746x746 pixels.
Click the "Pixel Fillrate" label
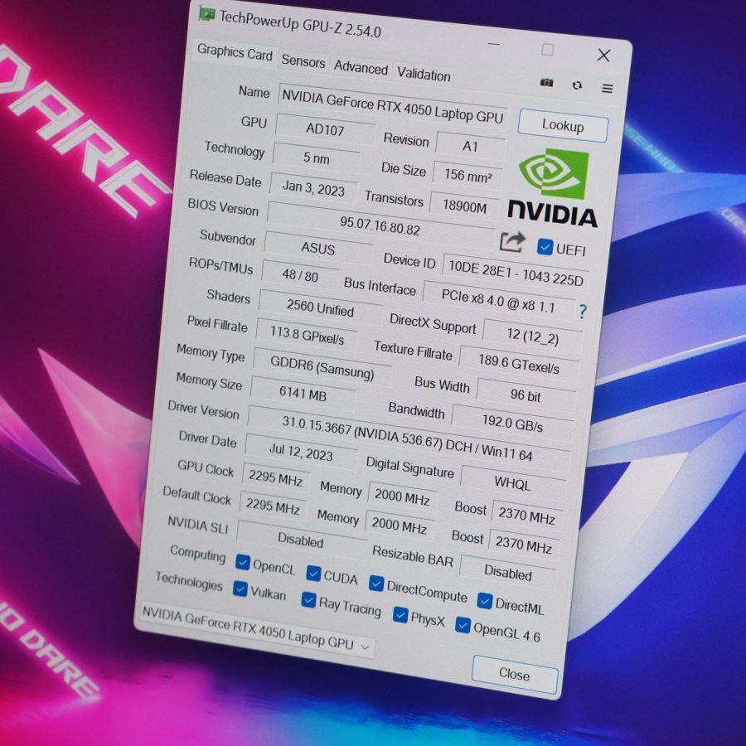(x=217, y=323)
